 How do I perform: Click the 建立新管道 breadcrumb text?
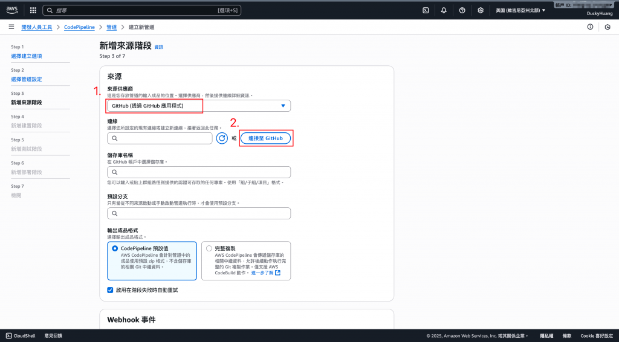141,27
